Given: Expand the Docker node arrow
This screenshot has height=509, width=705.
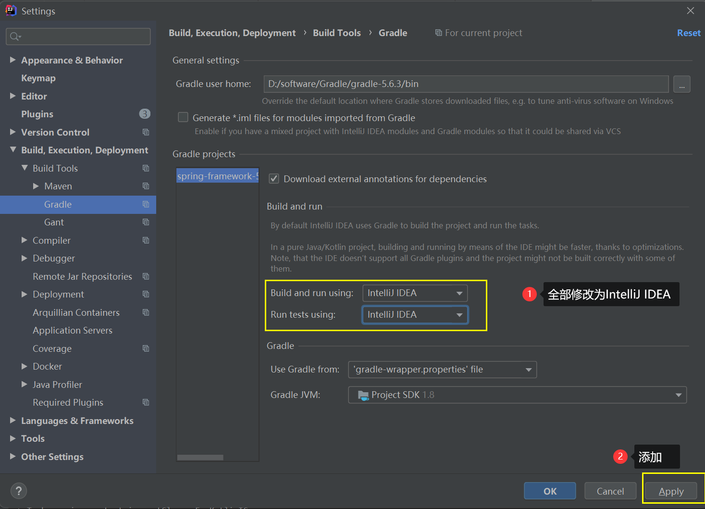Looking at the screenshot, I should [25, 366].
